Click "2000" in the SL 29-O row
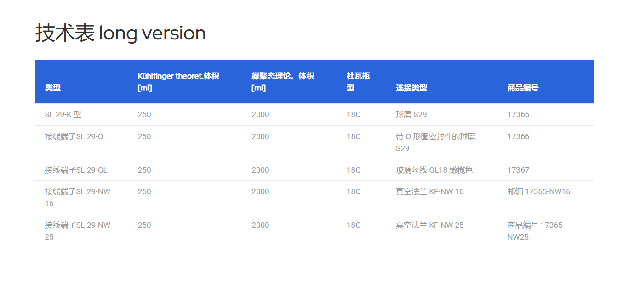634x281 pixels. pos(261,136)
